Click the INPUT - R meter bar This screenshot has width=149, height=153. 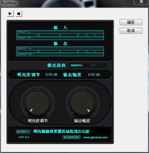60,38
